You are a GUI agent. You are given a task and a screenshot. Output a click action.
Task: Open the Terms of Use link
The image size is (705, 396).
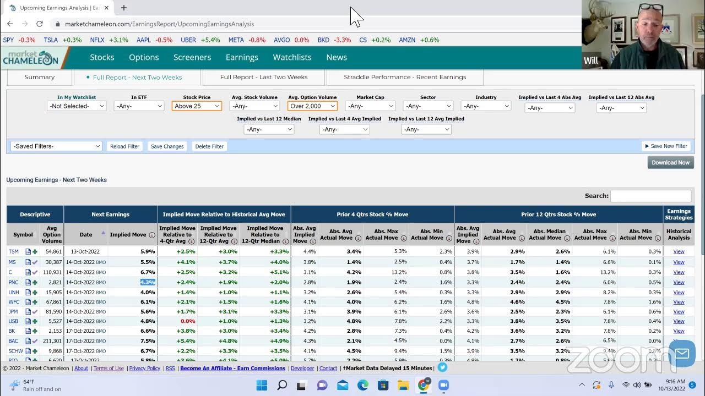(109, 369)
